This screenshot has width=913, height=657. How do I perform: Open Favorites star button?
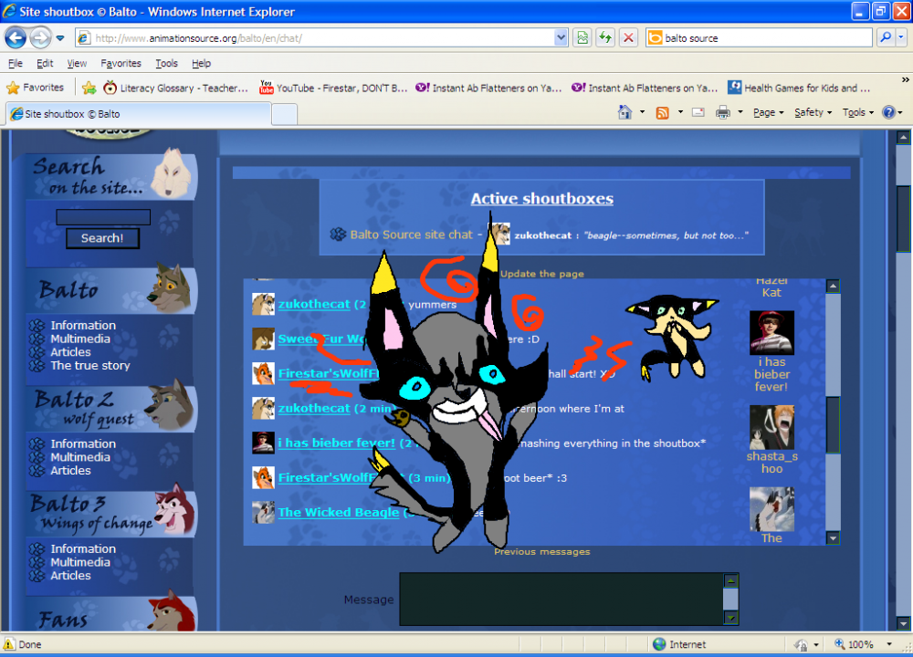(35, 88)
